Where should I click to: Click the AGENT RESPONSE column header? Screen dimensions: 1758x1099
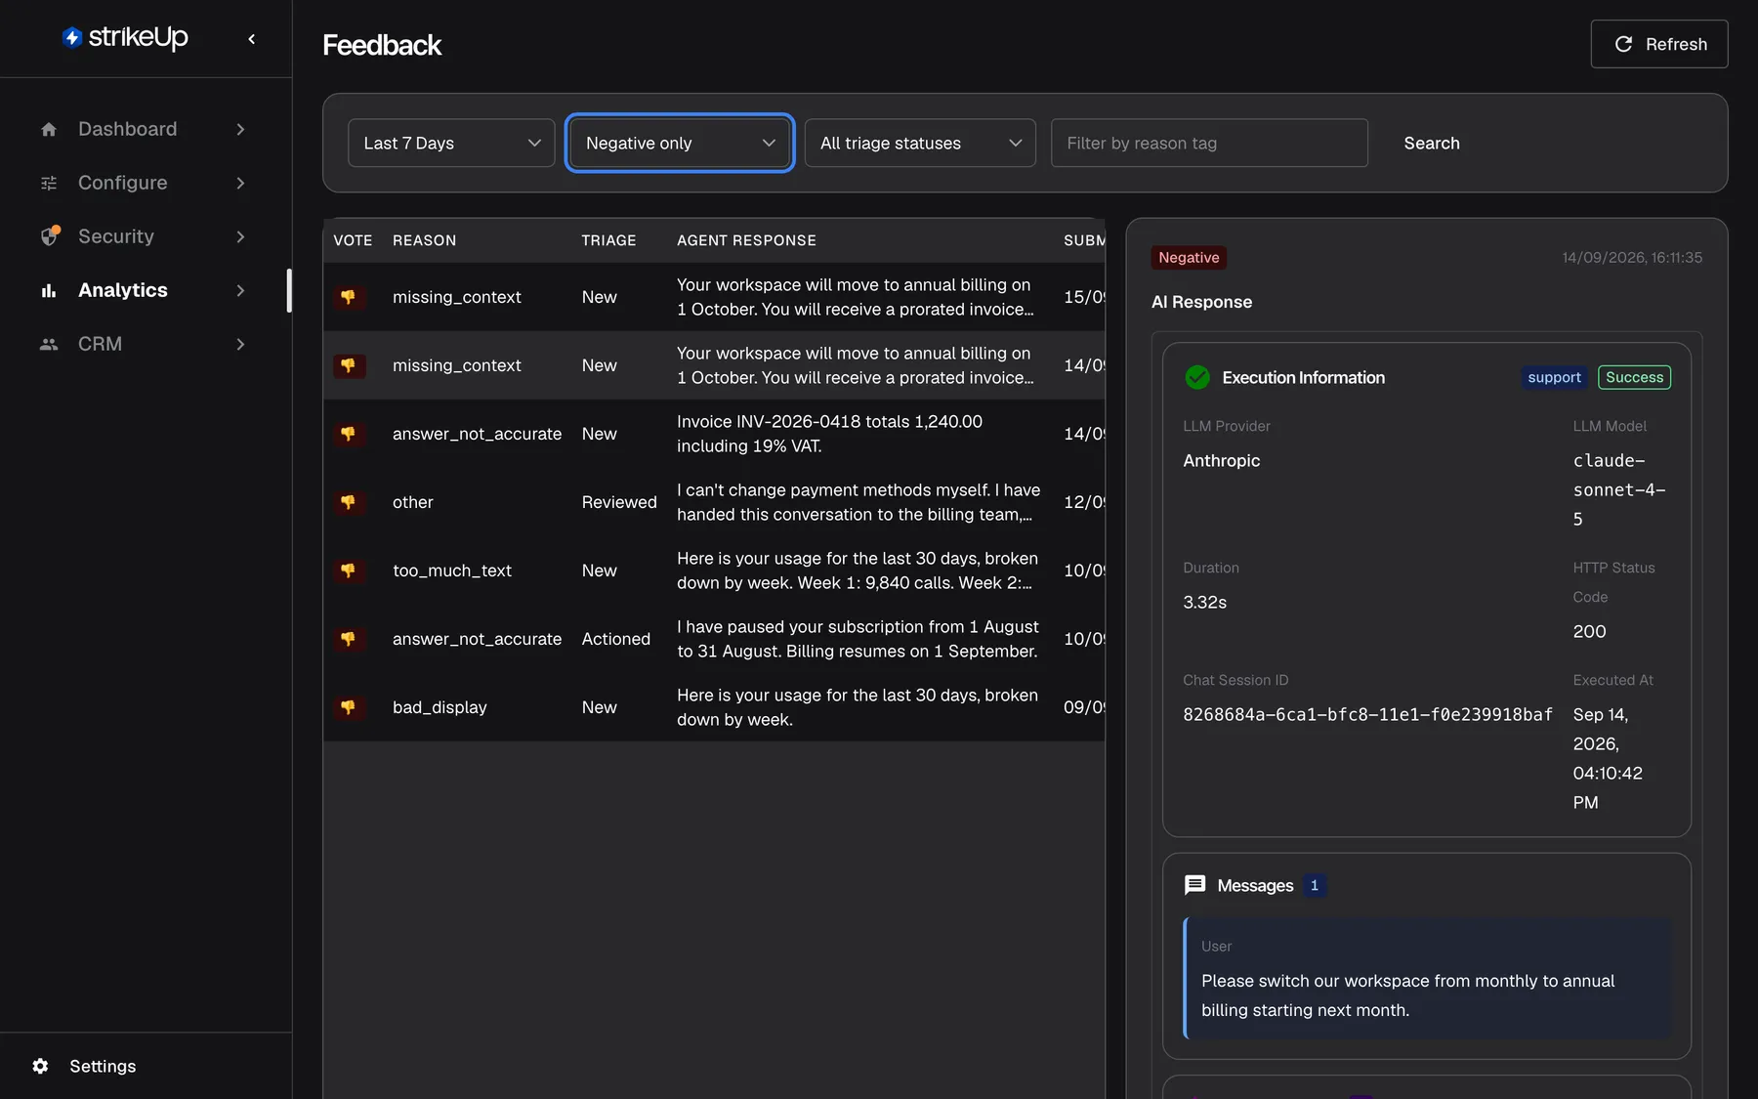click(746, 240)
